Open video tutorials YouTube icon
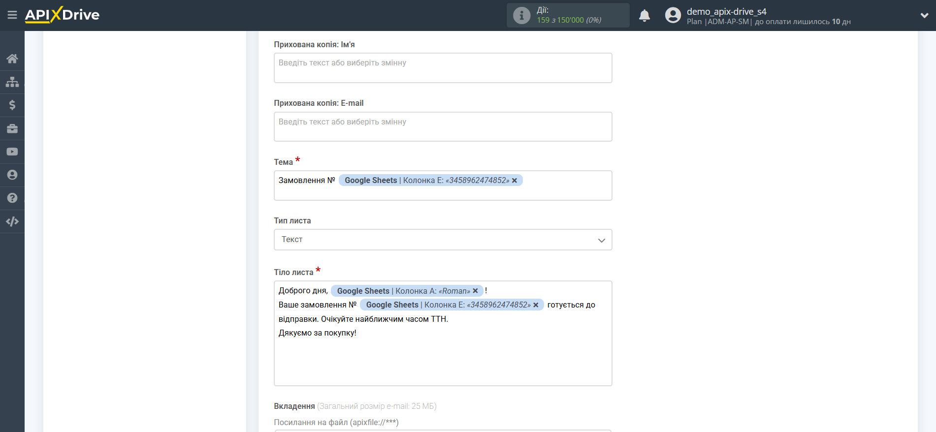936x432 pixels. 12,152
